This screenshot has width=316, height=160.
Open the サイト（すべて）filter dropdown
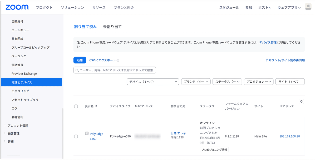click(x=290, y=82)
